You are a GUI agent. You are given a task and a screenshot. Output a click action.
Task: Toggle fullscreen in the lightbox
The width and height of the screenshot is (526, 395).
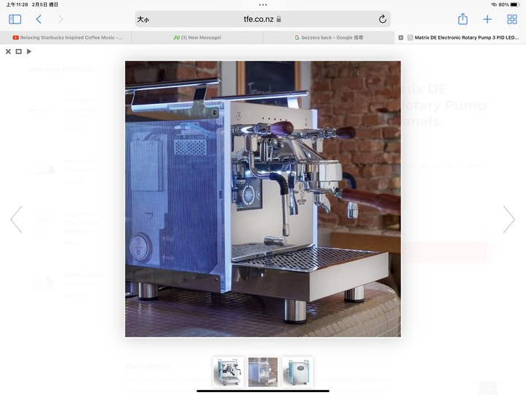click(x=19, y=51)
